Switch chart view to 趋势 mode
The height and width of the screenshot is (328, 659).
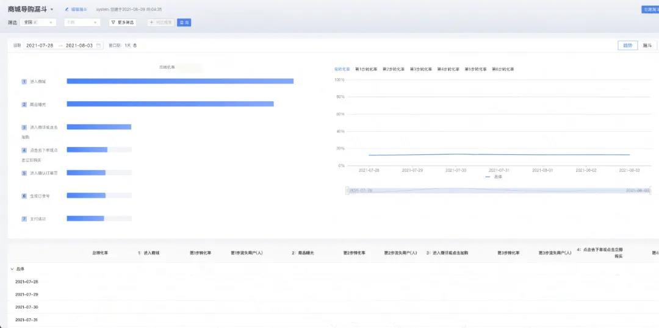coord(627,45)
